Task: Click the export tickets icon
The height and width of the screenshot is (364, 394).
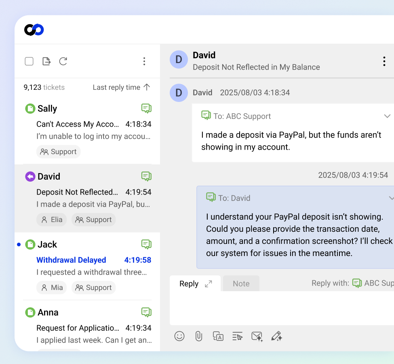Action: [x=46, y=61]
